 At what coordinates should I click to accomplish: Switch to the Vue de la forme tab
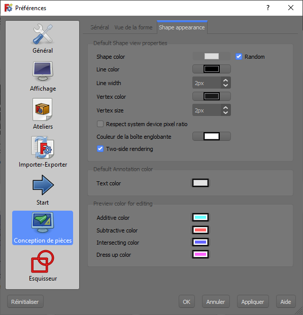[133, 27]
